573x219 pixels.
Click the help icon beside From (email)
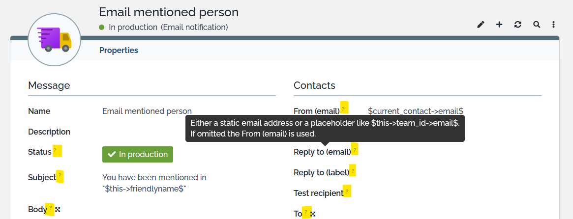point(344,108)
